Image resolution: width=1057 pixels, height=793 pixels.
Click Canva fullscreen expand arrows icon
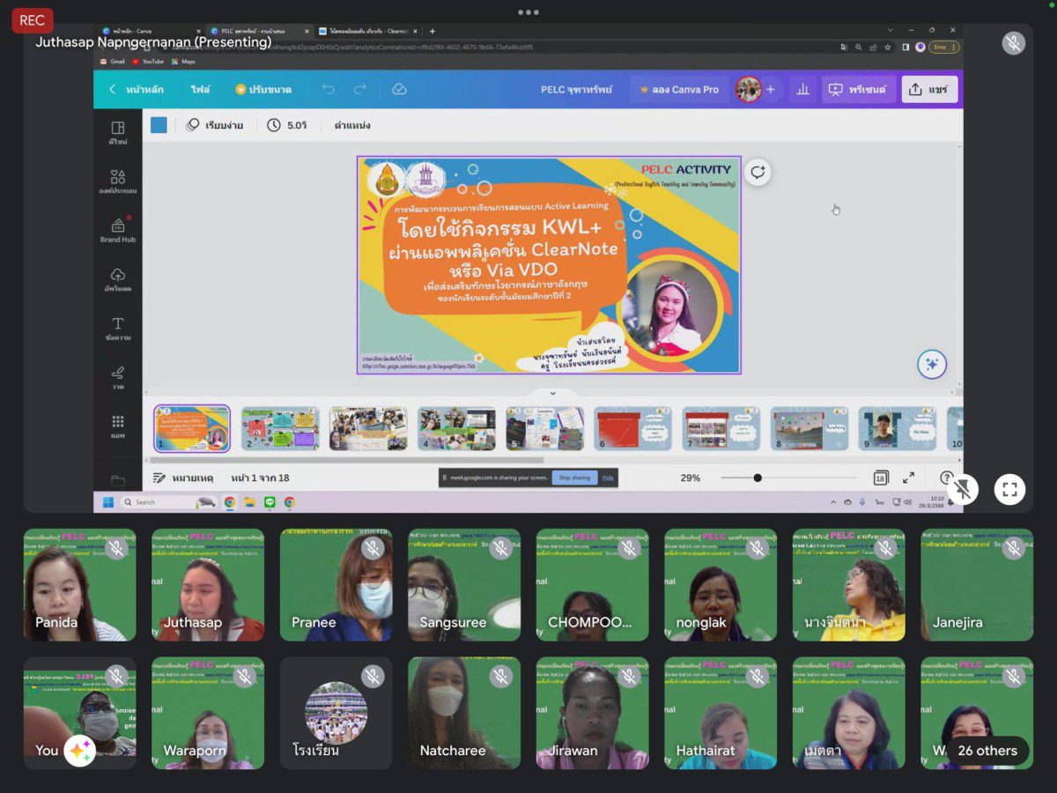pyautogui.click(x=908, y=478)
